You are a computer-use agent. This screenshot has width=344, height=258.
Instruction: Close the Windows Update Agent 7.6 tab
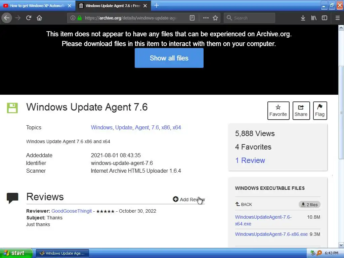tap(145, 6)
